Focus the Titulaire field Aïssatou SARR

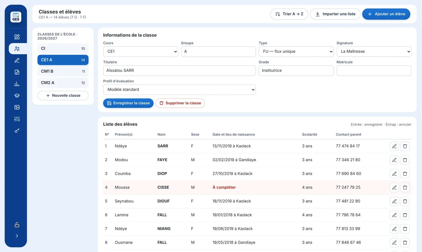(x=179, y=71)
